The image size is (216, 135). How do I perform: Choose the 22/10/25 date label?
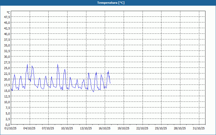tap(143, 128)
